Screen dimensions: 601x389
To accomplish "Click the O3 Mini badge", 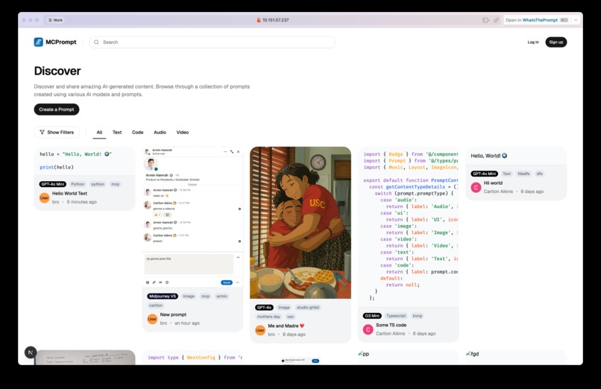I will click(x=372, y=316).
